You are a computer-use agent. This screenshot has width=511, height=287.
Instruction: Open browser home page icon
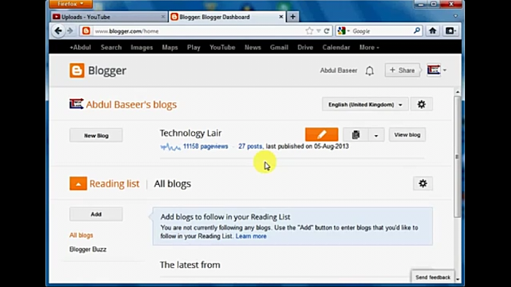(432, 31)
